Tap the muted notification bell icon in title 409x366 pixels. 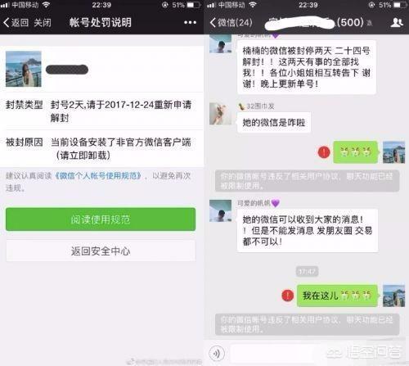(370, 23)
